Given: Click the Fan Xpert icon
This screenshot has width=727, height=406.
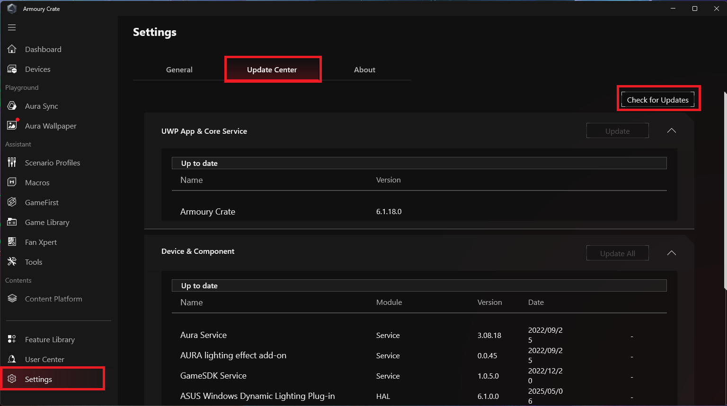Looking at the screenshot, I should click(x=12, y=242).
